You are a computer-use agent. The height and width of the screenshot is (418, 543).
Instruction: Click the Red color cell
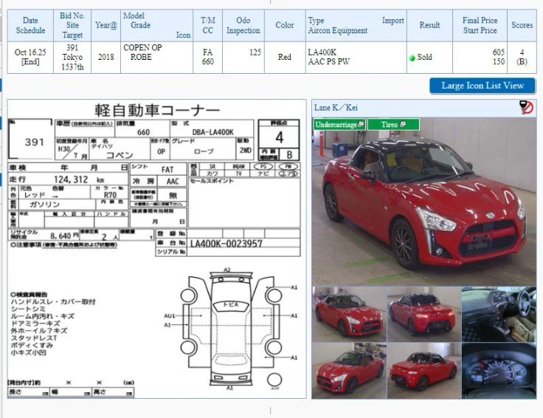tap(285, 57)
